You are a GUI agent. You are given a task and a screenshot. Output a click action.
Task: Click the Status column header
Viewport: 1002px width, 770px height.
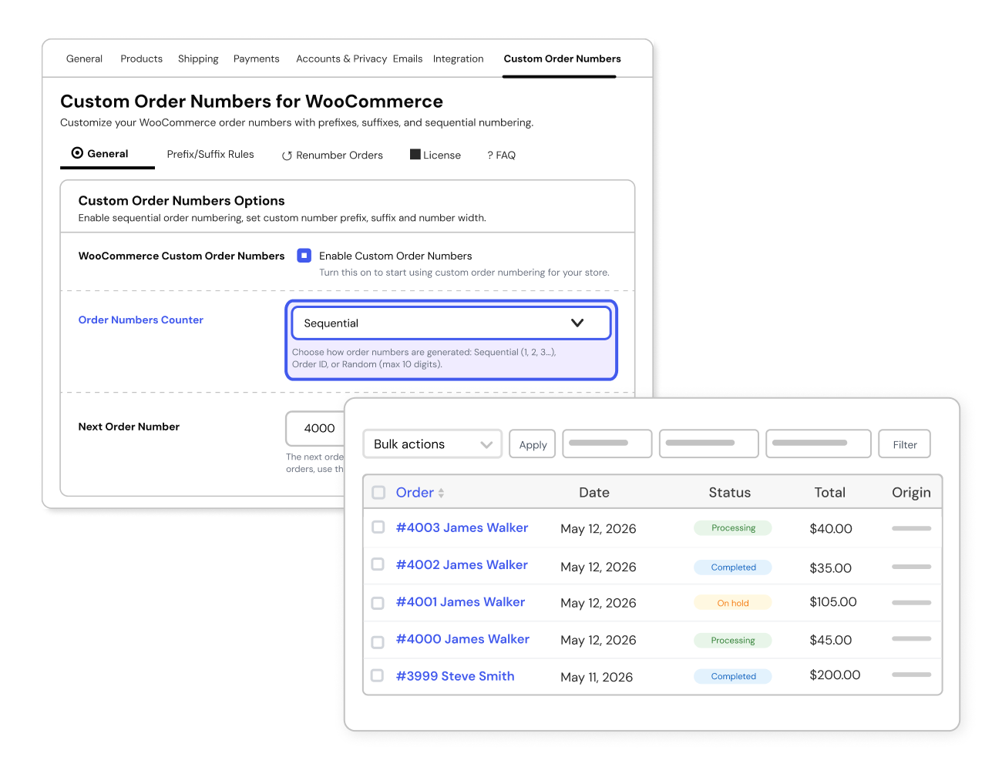(x=730, y=492)
